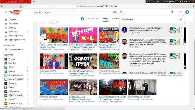Open the Dmitry Chipovsky subscription
Viewport: 195px width, 110px height.
point(16,75)
